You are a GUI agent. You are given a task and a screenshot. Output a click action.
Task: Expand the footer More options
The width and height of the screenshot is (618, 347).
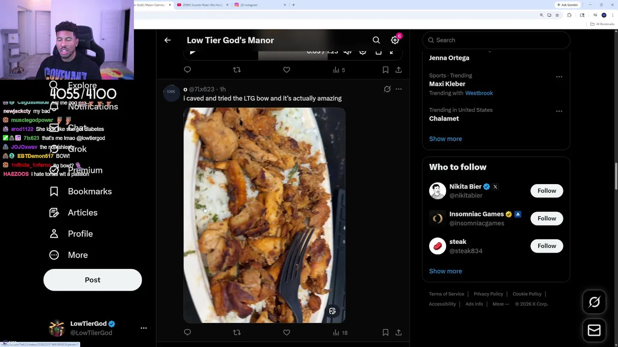pyautogui.click(x=501, y=304)
